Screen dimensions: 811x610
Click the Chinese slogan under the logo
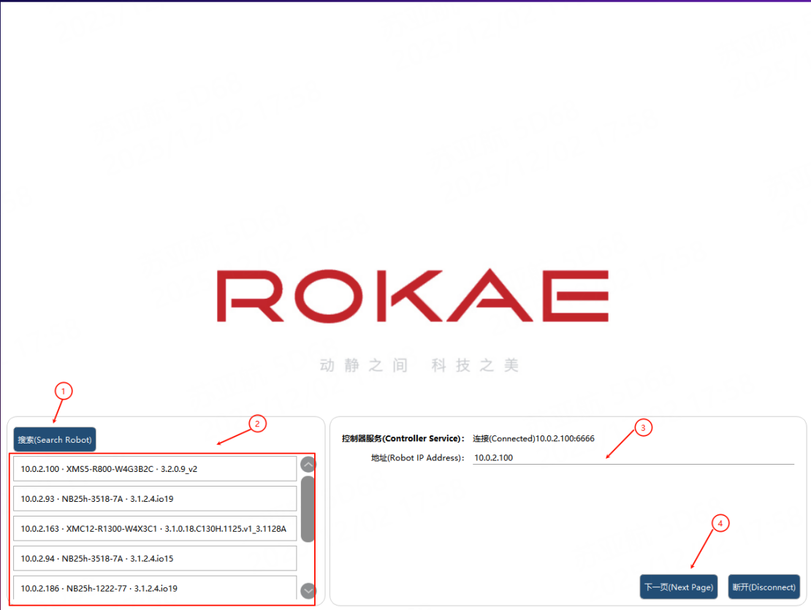(419, 365)
